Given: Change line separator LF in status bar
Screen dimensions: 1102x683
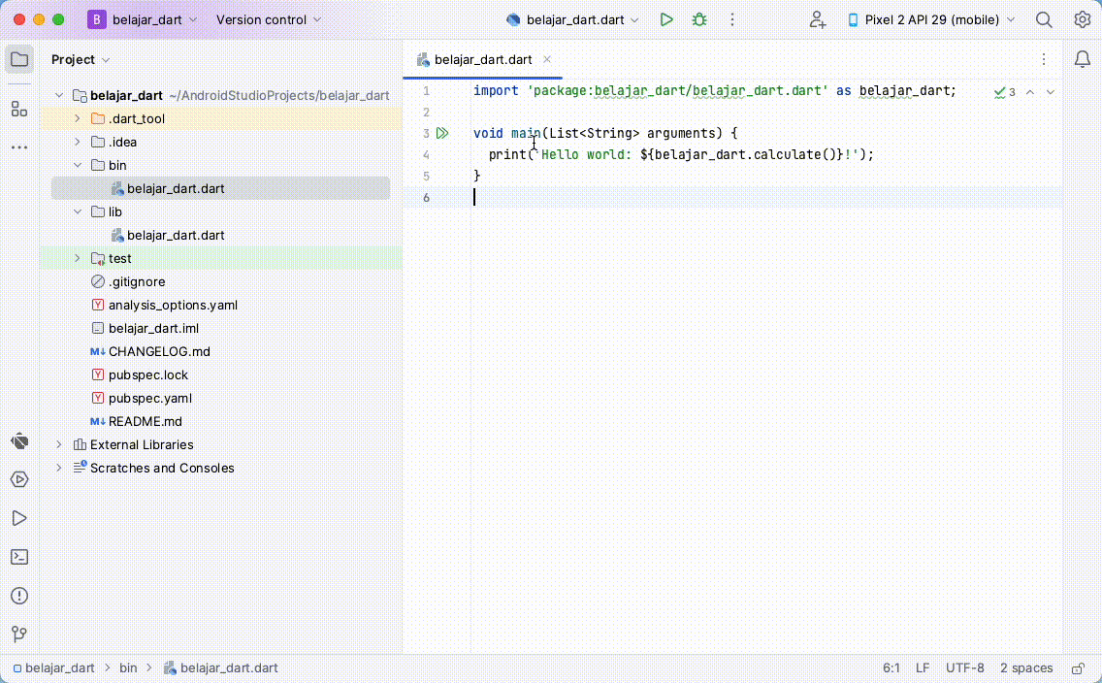Looking at the screenshot, I should click(x=923, y=668).
